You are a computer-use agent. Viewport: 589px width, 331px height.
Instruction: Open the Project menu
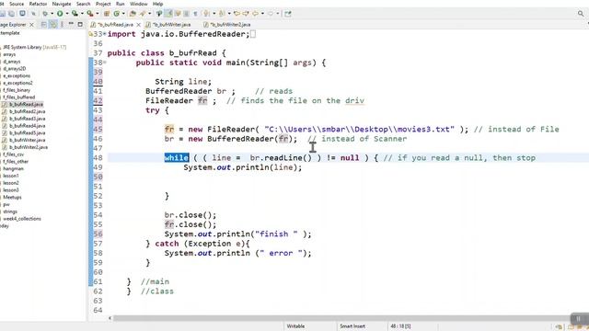click(x=103, y=4)
